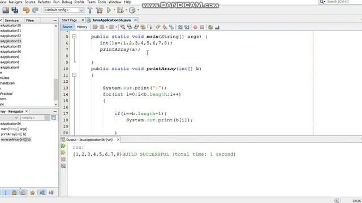The height and width of the screenshot is (203, 362).
Task: Click the Profile Project toolbar icon
Action: point(132,10)
